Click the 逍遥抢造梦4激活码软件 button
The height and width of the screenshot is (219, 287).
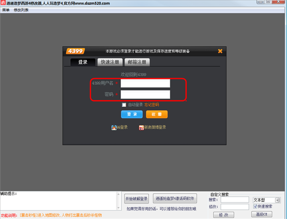[x=175, y=199]
